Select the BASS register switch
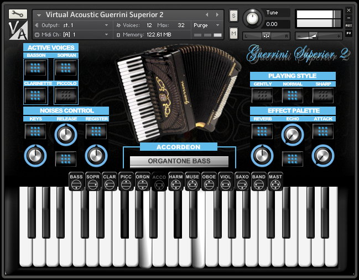This screenshot has width=359, height=280. (x=76, y=182)
